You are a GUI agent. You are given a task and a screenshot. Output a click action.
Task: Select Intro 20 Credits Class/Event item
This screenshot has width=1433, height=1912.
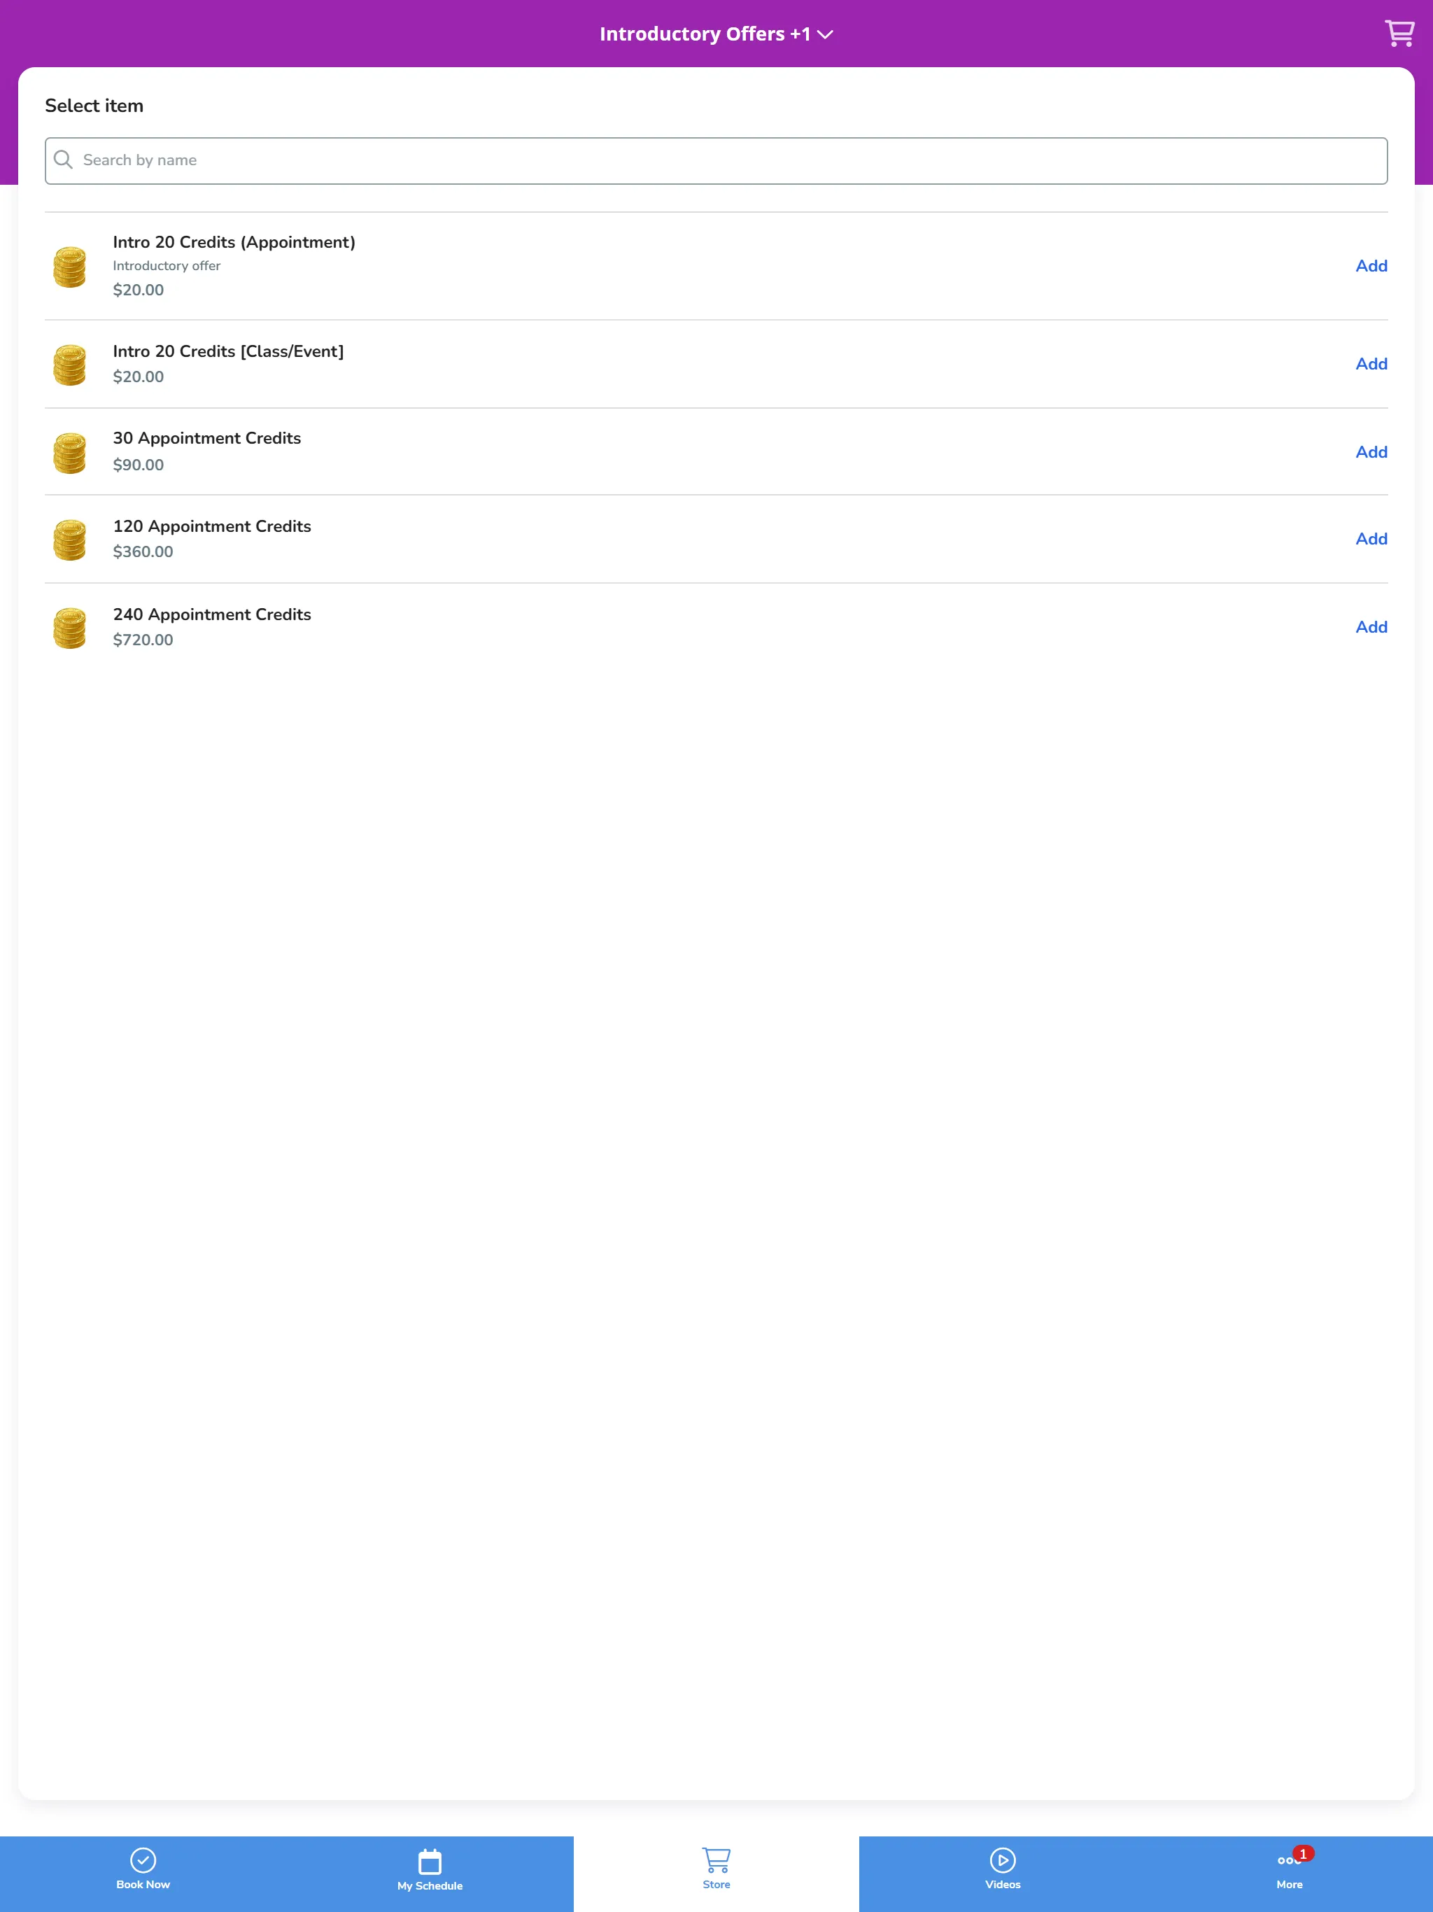pyautogui.click(x=716, y=363)
